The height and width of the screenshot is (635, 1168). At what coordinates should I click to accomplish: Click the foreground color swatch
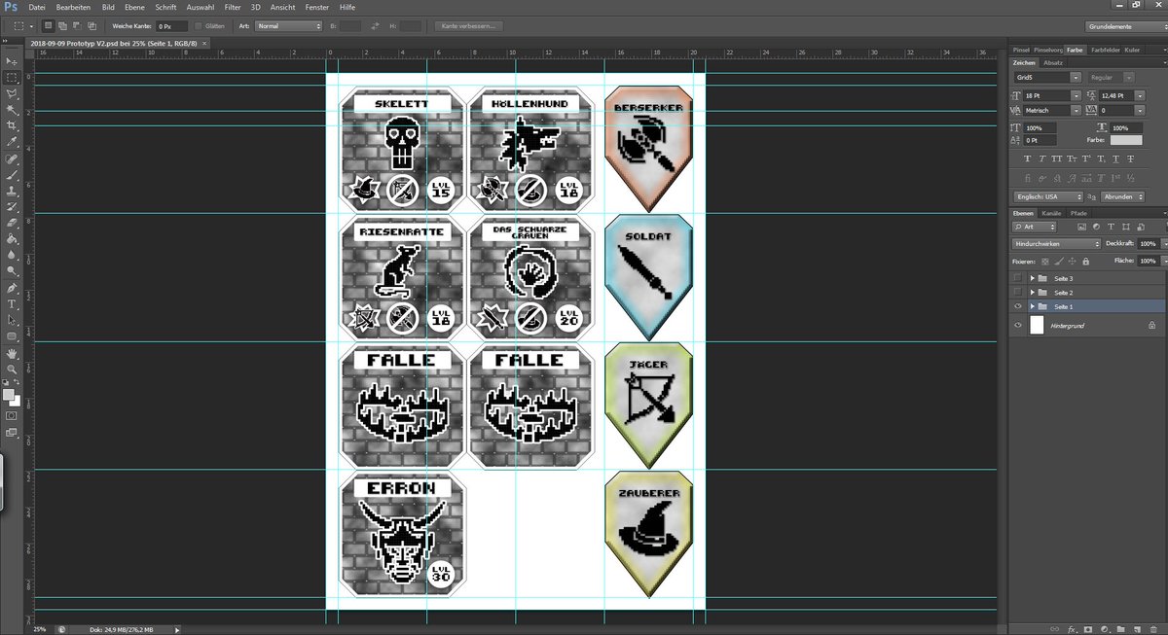tap(10, 396)
